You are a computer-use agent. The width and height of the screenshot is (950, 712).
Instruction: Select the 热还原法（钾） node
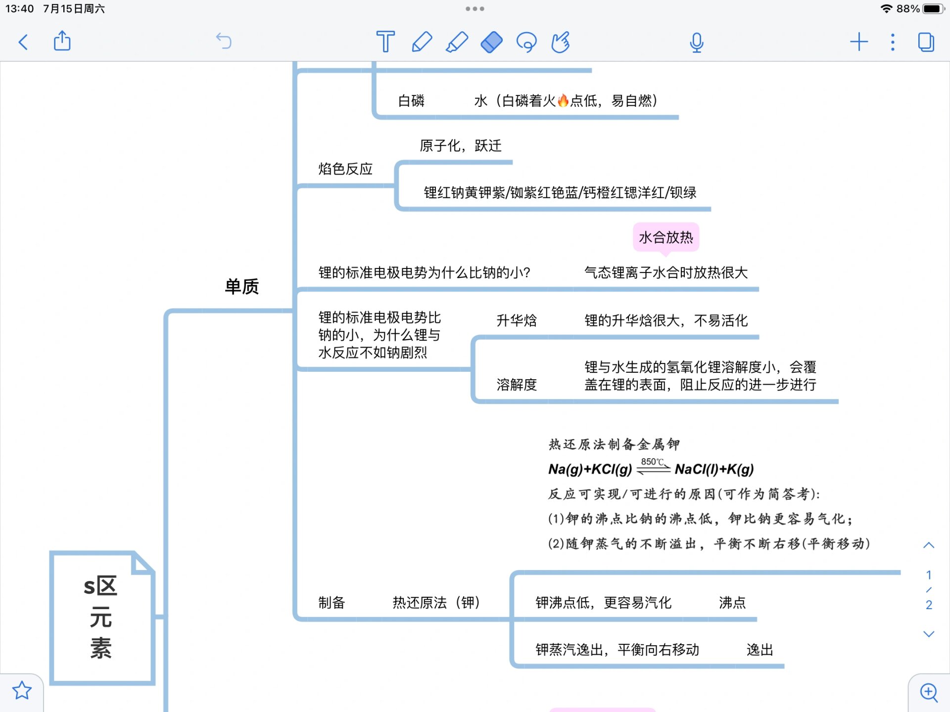[436, 602]
